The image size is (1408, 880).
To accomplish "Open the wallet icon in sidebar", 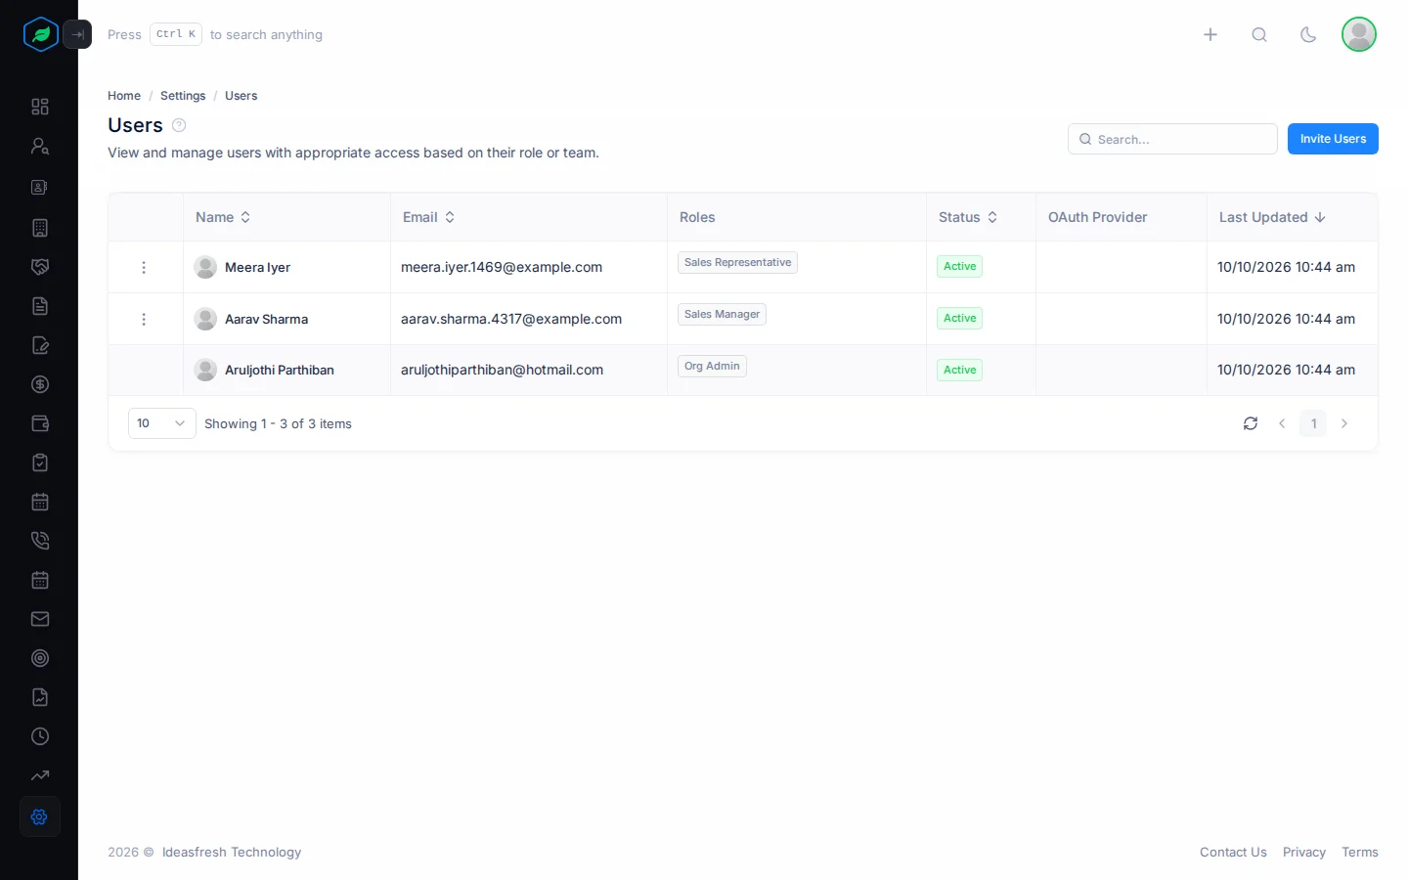I will 40,423.
